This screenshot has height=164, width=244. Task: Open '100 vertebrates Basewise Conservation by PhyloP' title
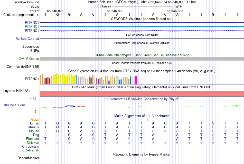142,99
